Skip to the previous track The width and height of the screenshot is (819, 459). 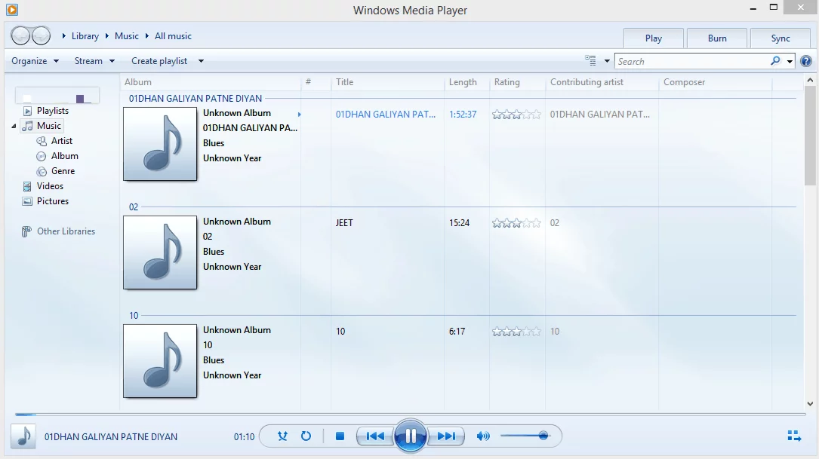point(375,436)
